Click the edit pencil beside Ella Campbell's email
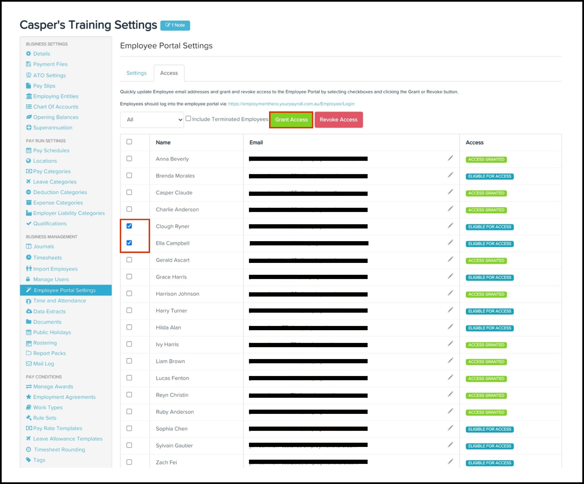The width and height of the screenshot is (584, 484). pos(450,243)
